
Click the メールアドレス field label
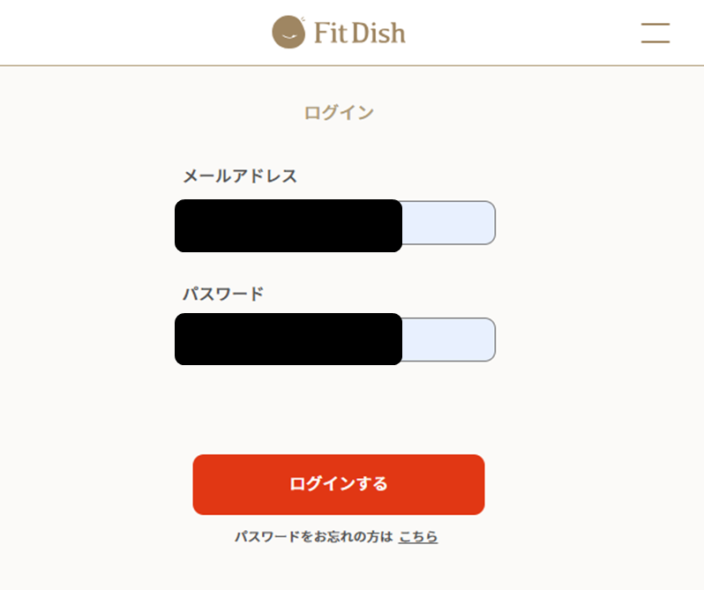[x=240, y=176]
